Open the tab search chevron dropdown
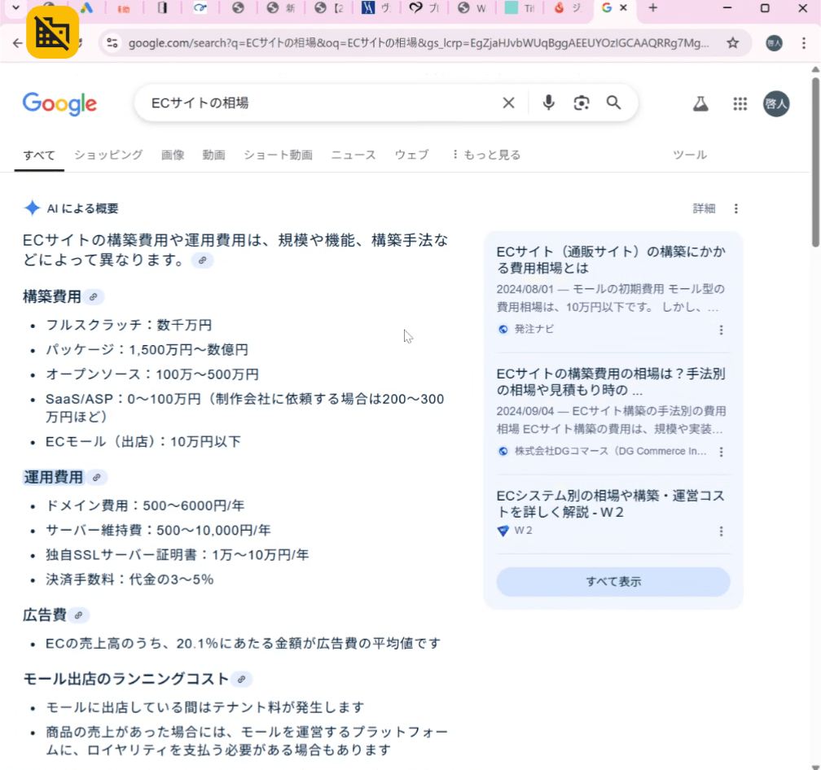Image resolution: width=821 pixels, height=770 pixels. coord(15,8)
